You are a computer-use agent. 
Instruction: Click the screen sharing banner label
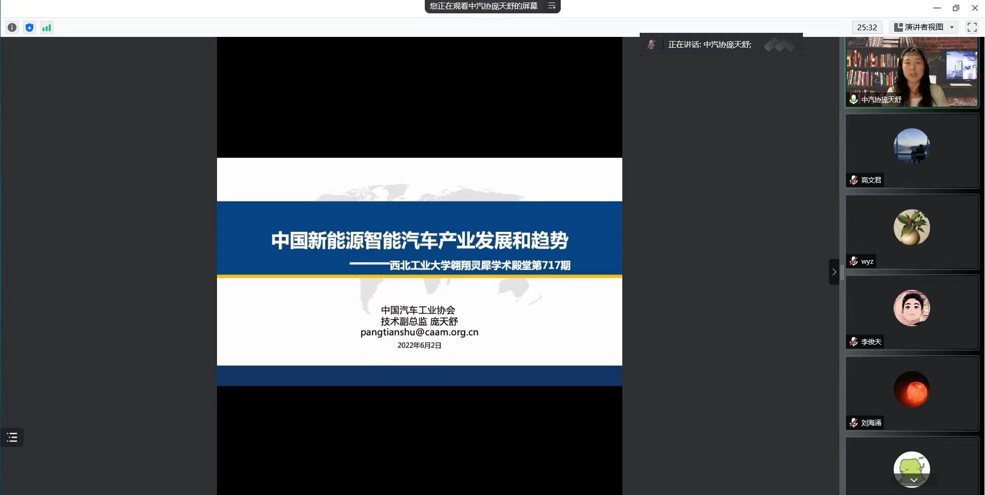coord(483,6)
